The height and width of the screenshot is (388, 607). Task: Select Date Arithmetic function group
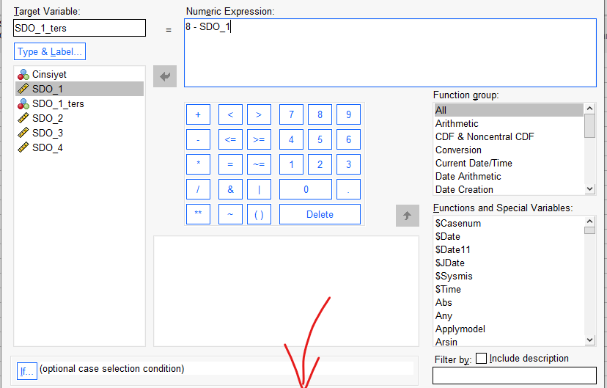(x=509, y=176)
